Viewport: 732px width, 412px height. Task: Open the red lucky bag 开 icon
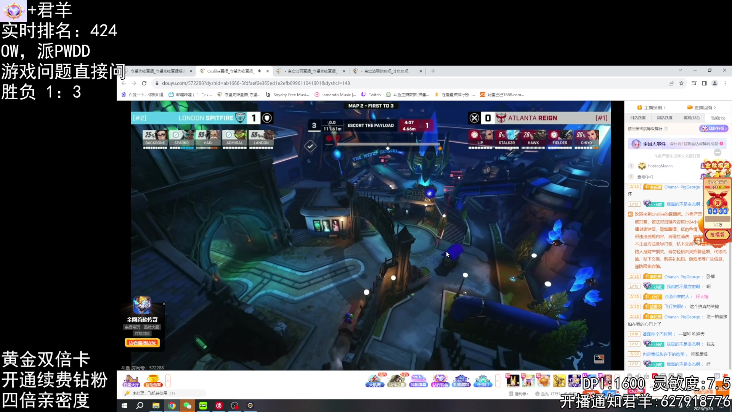718,203
